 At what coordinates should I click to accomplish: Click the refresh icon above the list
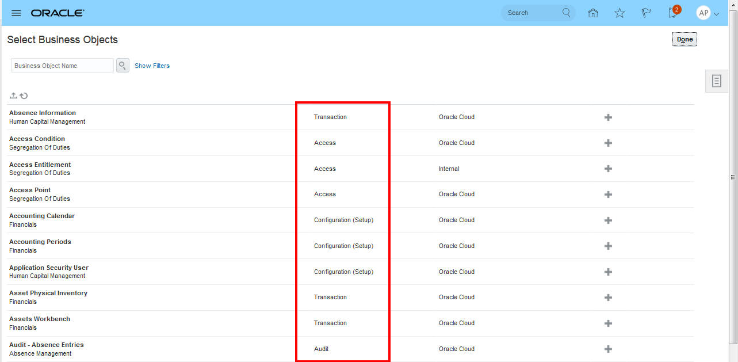click(24, 96)
